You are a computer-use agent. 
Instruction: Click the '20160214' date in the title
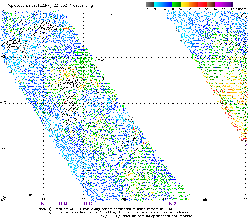[x=62, y=6]
